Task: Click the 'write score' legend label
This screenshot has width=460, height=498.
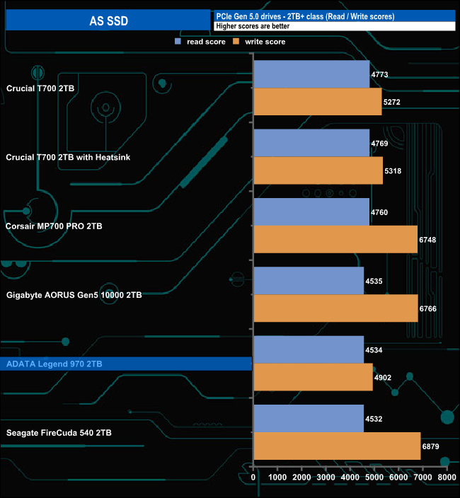Action: tap(265, 42)
